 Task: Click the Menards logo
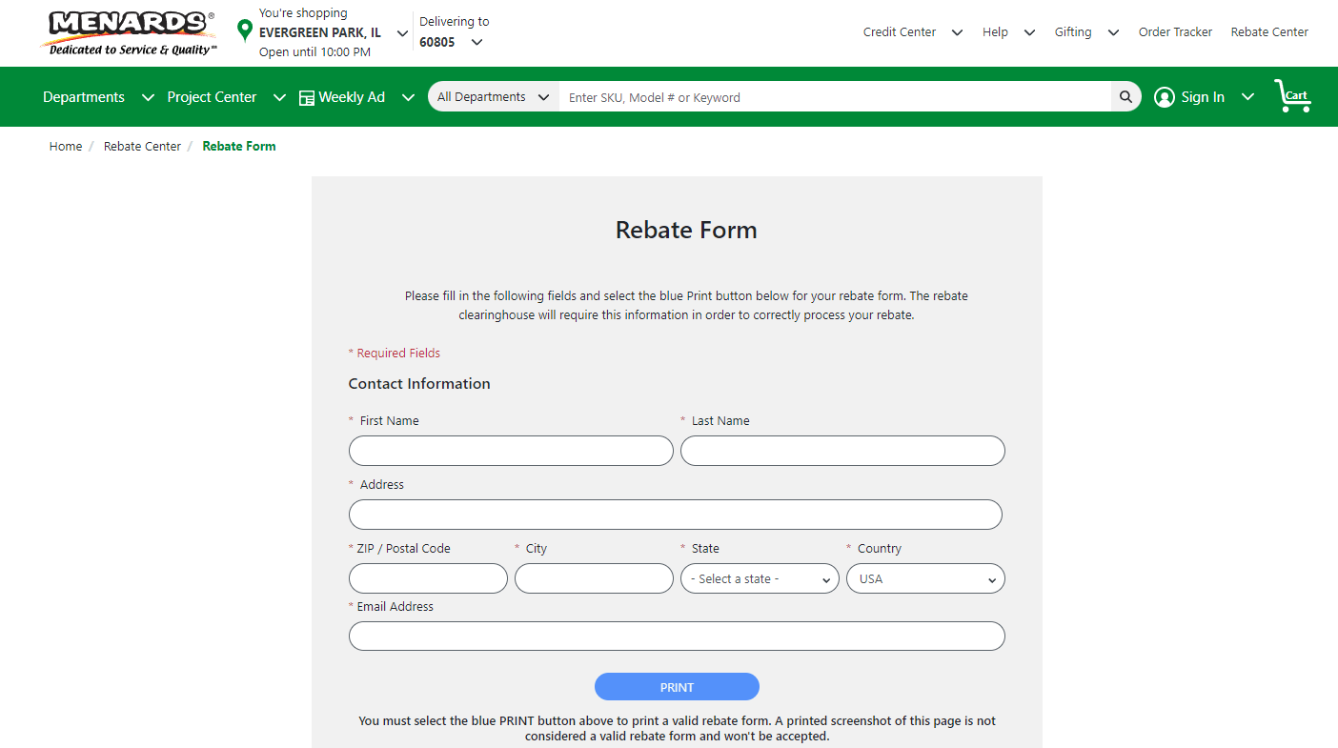tap(129, 32)
